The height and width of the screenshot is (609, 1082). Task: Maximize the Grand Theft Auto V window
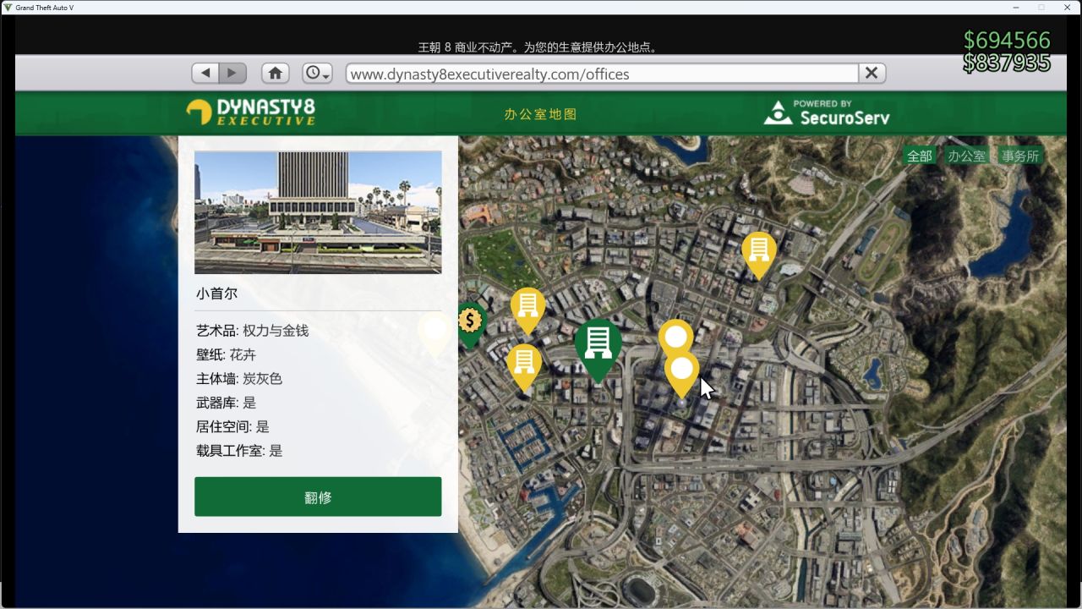point(1041,7)
